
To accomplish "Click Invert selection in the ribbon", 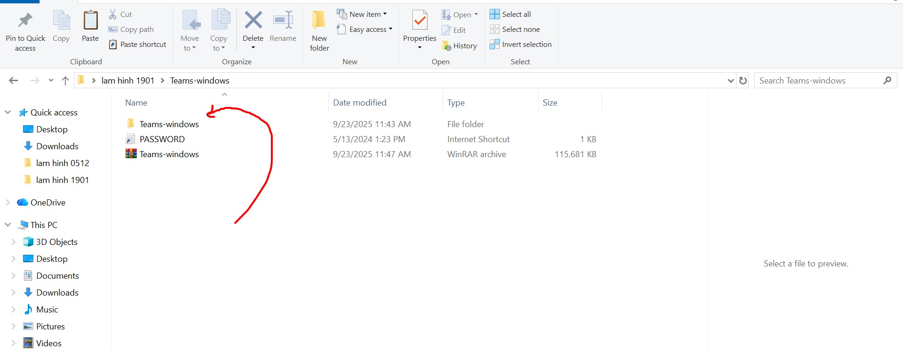I will point(521,45).
